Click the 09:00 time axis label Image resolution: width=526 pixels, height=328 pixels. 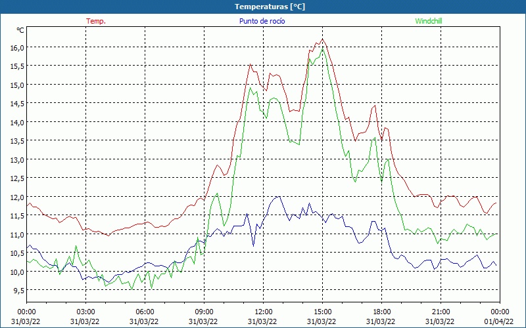(204, 312)
